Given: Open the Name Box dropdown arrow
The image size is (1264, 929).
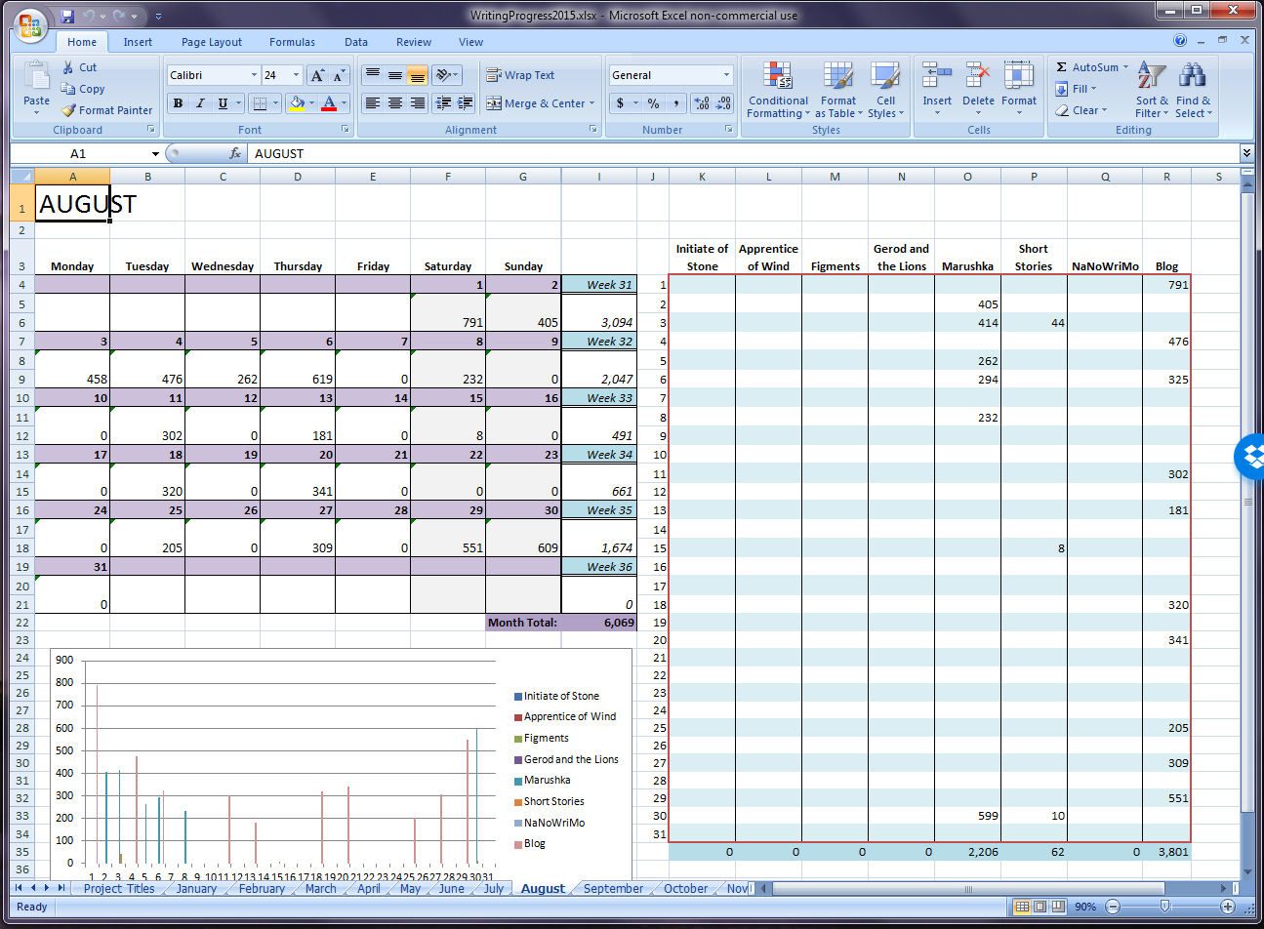Looking at the screenshot, I should 155,154.
